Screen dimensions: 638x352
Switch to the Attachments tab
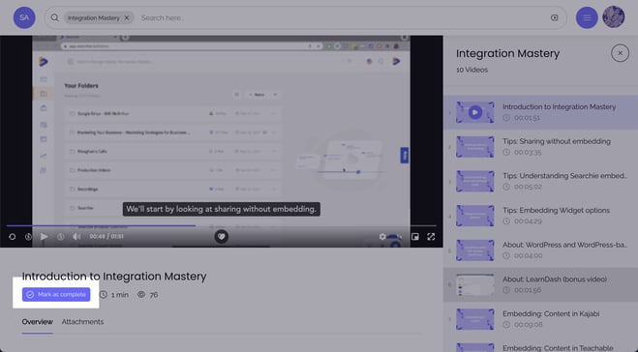(82, 322)
